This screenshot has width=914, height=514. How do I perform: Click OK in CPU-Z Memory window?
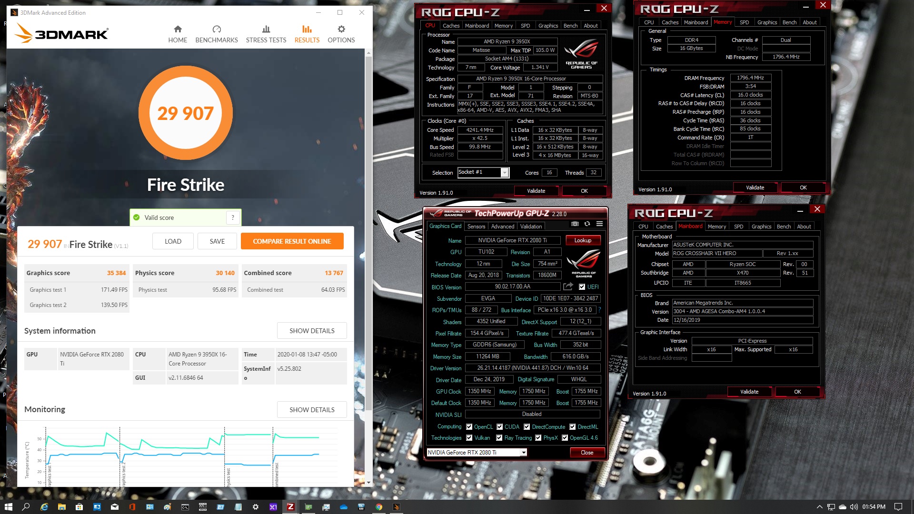[803, 188]
